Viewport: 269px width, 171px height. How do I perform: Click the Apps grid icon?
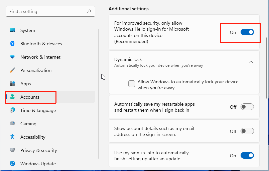coord(12,84)
